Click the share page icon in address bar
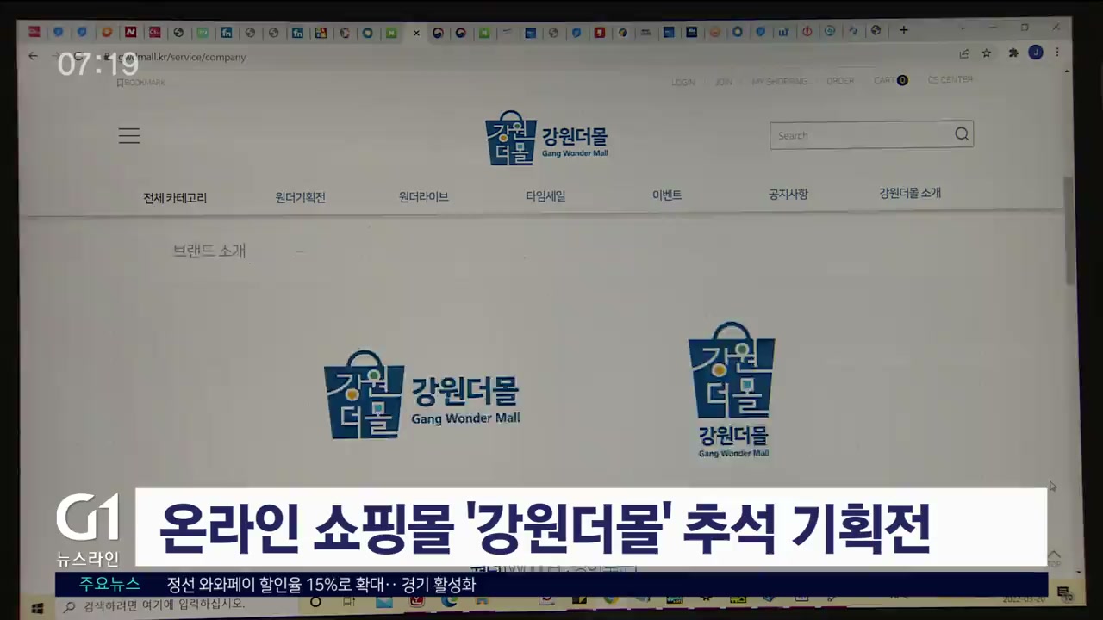This screenshot has width=1103, height=620. [x=964, y=53]
